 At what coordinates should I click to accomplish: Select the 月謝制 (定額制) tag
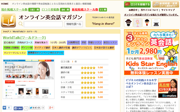pyautogui.click(x=12, y=48)
